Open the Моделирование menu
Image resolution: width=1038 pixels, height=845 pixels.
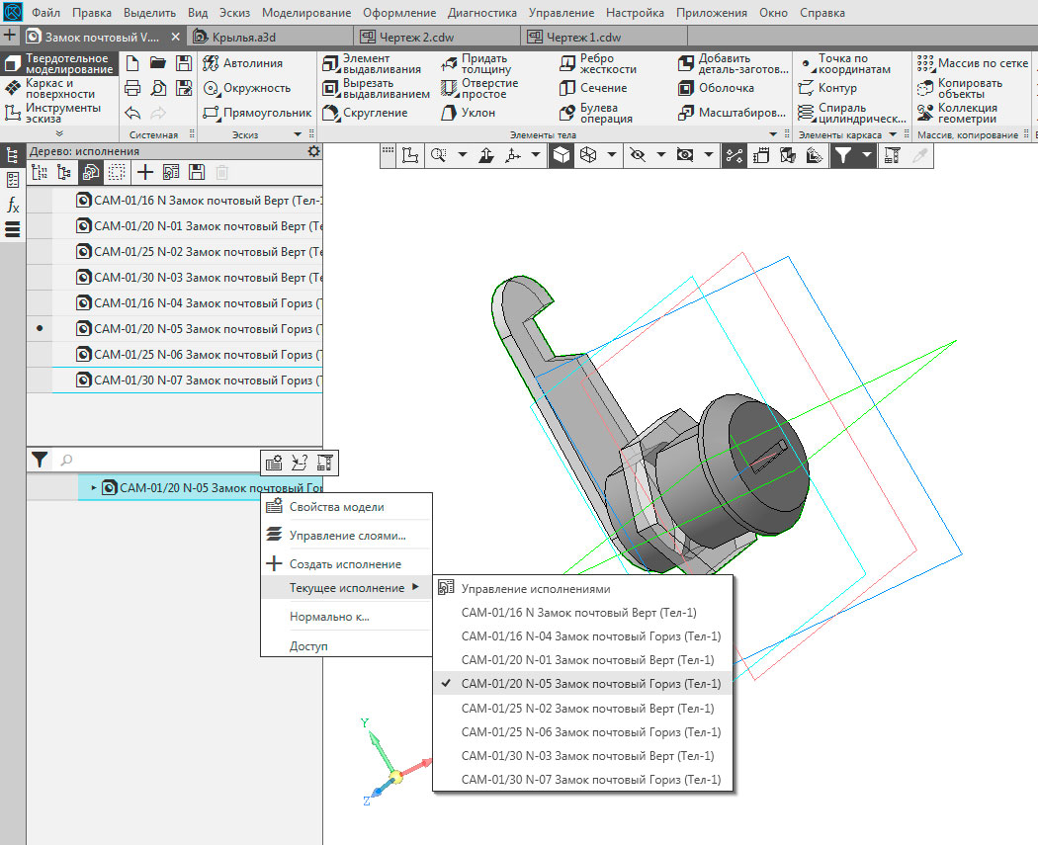(x=306, y=13)
